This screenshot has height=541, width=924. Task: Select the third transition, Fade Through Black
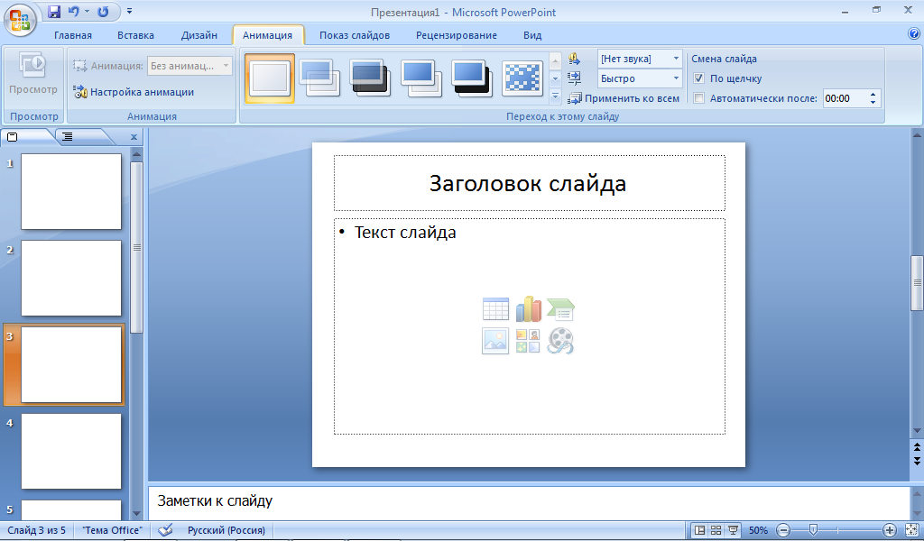click(x=370, y=78)
